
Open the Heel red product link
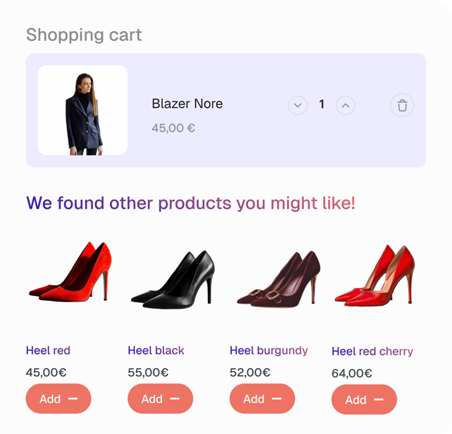(48, 350)
